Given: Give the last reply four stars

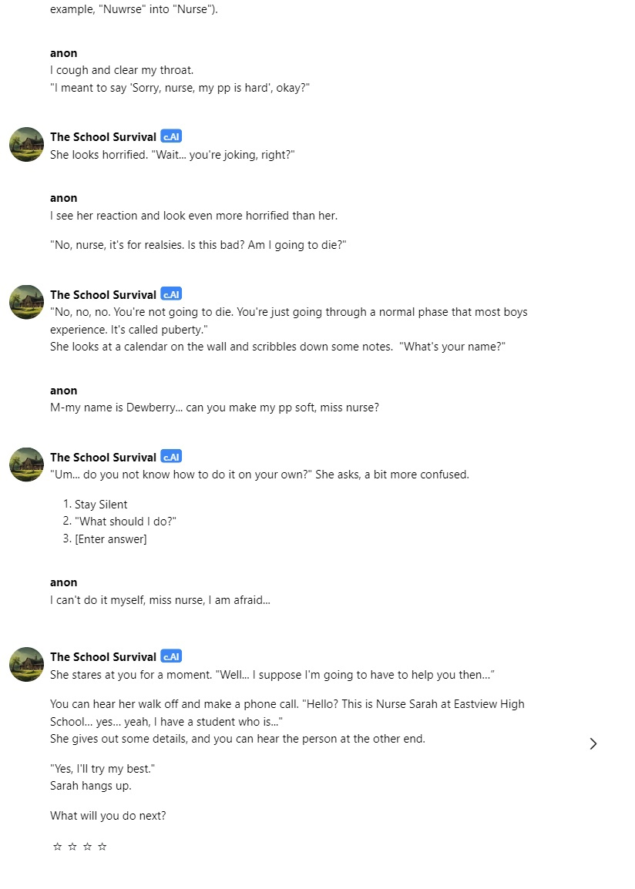Looking at the screenshot, I should tap(102, 847).
